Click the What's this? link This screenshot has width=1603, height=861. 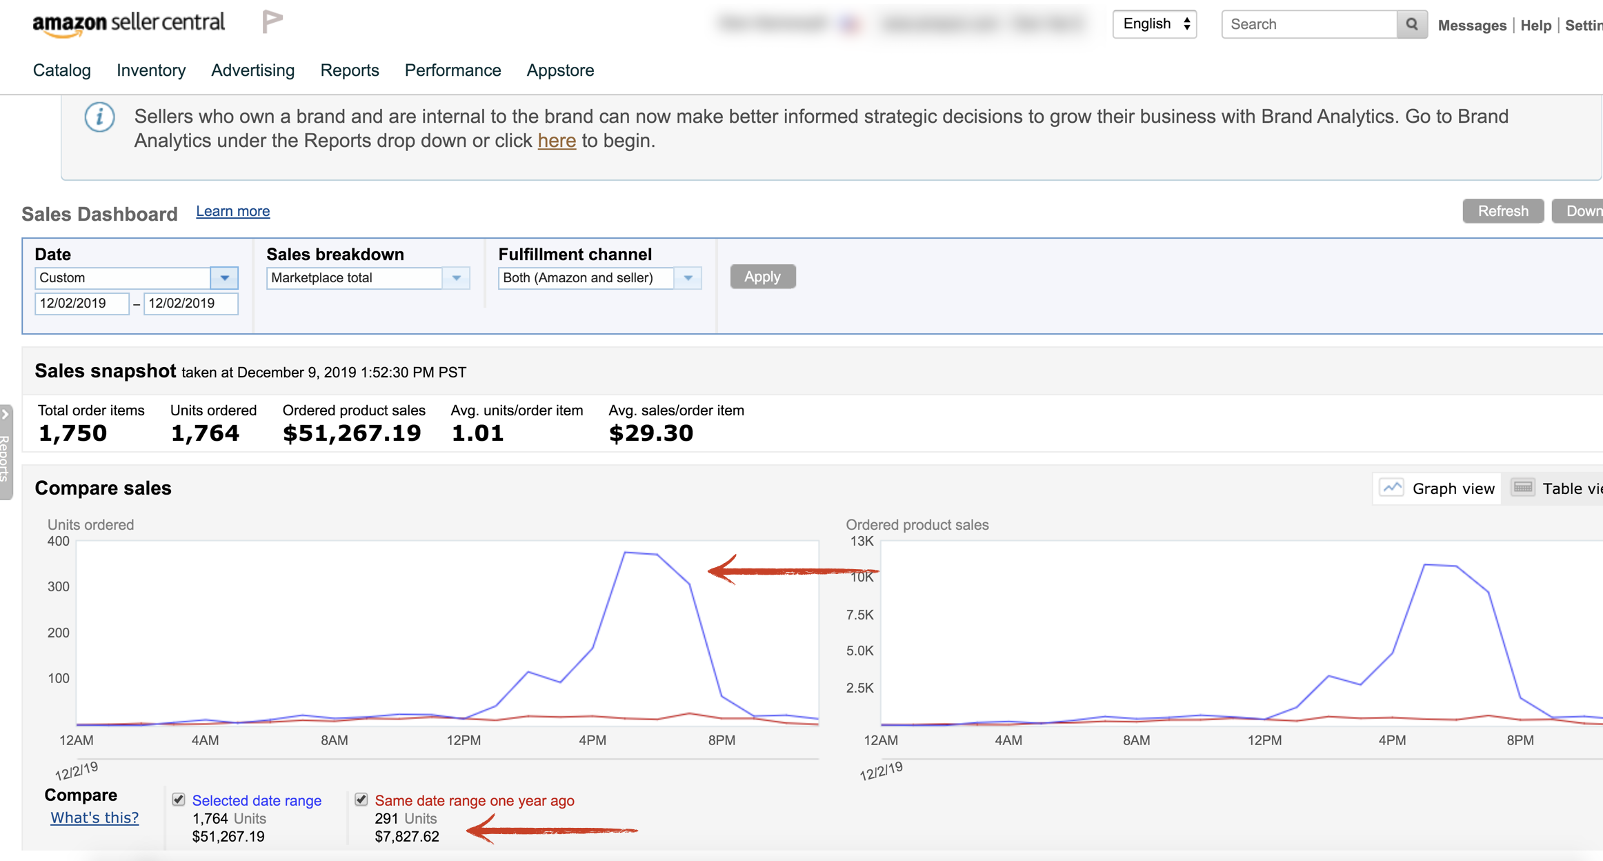pos(94,818)
